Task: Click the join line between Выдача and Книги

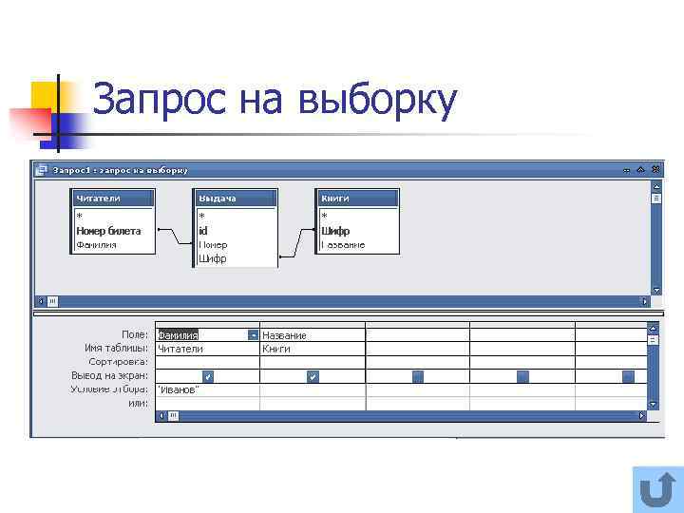Action: tap(297, 243)
